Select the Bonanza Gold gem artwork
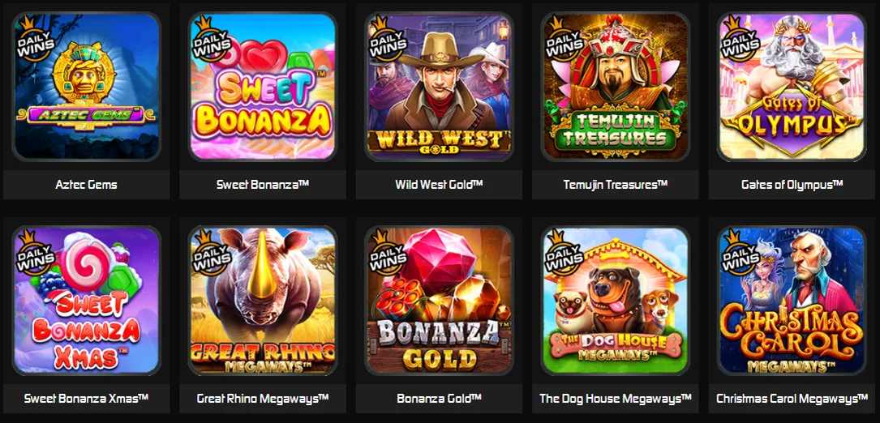 [x=439, y=301]
